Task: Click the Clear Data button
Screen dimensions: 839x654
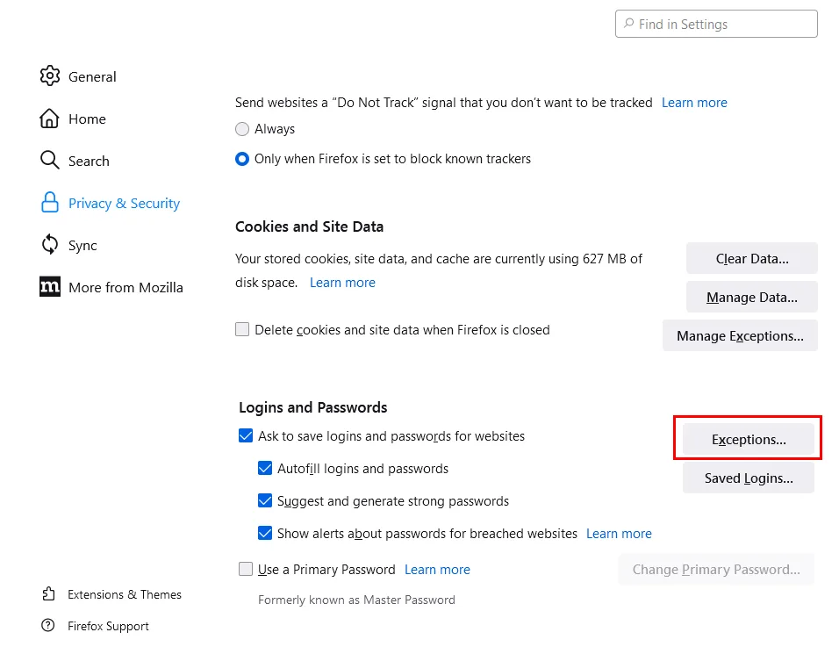Action: coord(752,258)
